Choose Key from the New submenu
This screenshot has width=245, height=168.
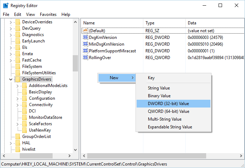tap(173, 78)
